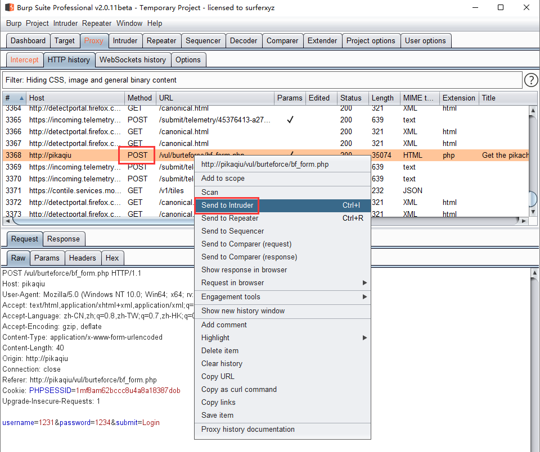The height and width of the screenshot is (452, 540).
Task: Expand the Highlight submenu
Action: click(x=282, y=338)
